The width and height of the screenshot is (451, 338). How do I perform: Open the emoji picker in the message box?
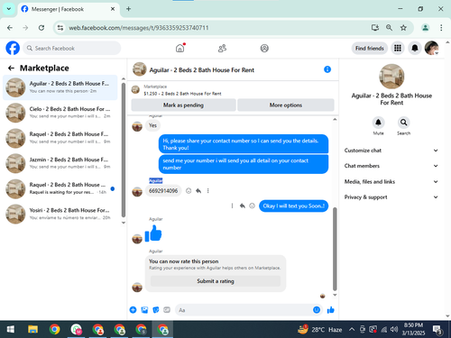[x=317, y=310]
